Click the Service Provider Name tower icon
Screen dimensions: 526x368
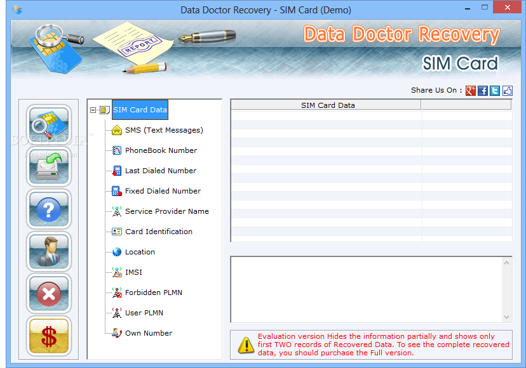point(117,211)
